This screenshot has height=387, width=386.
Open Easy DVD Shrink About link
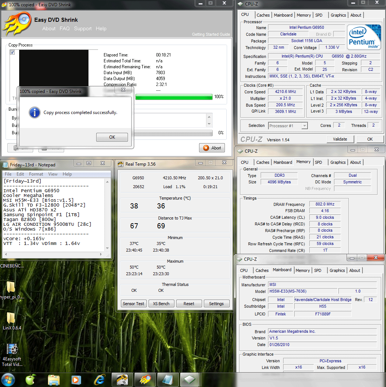coord(49,29)
